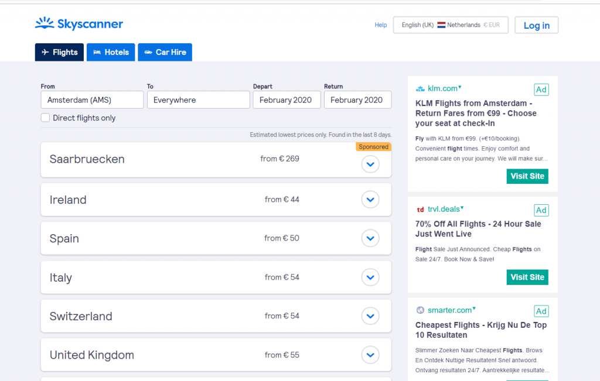Click the Log in button

coord(537,25)
